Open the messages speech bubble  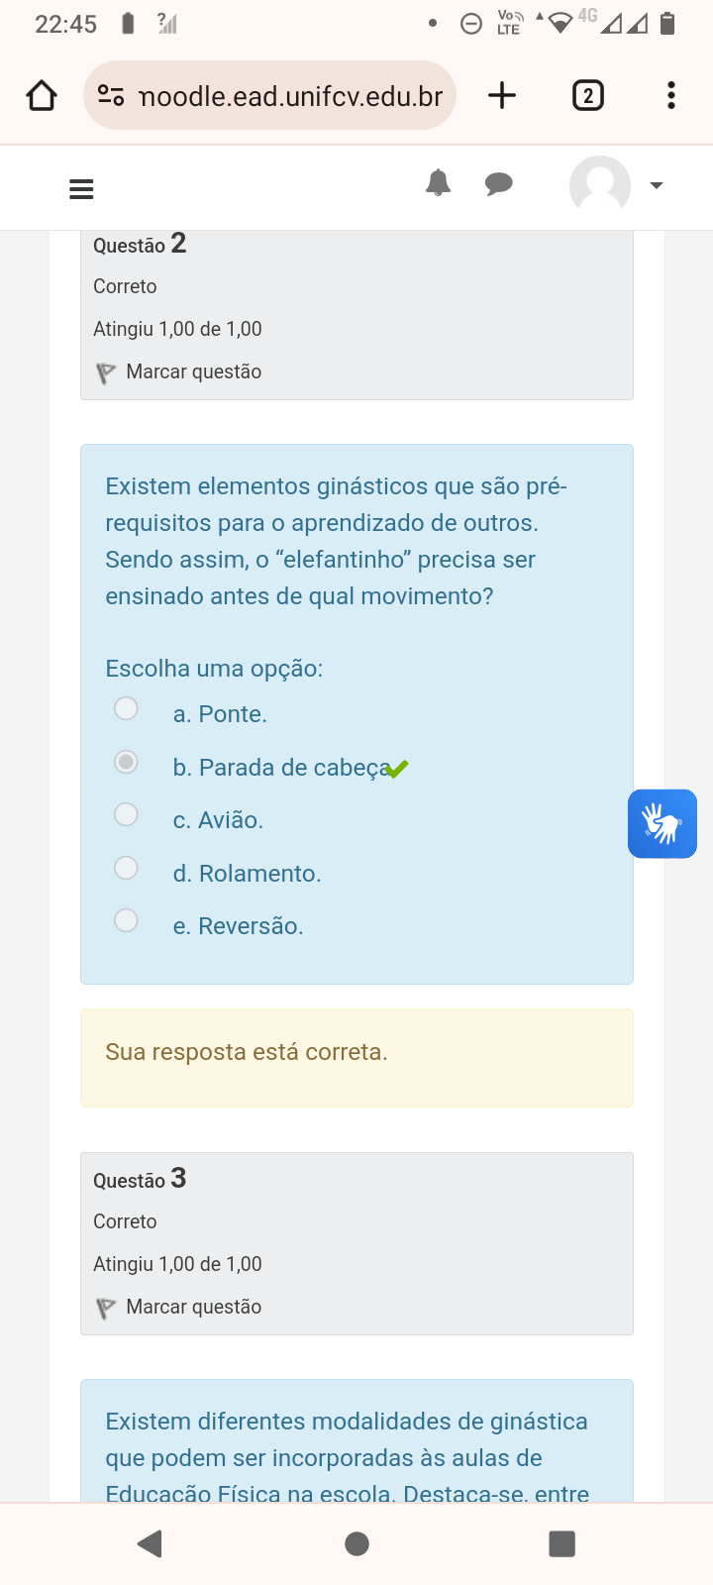click(498, 183)
